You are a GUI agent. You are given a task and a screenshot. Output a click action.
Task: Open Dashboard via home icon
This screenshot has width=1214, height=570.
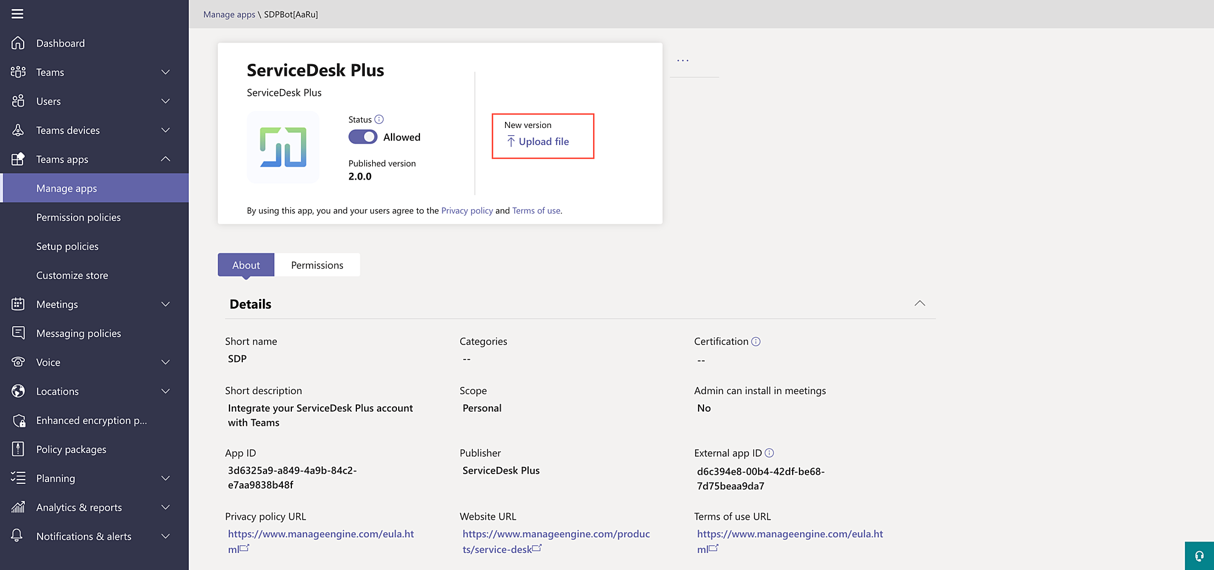click(x=18, y=43)
